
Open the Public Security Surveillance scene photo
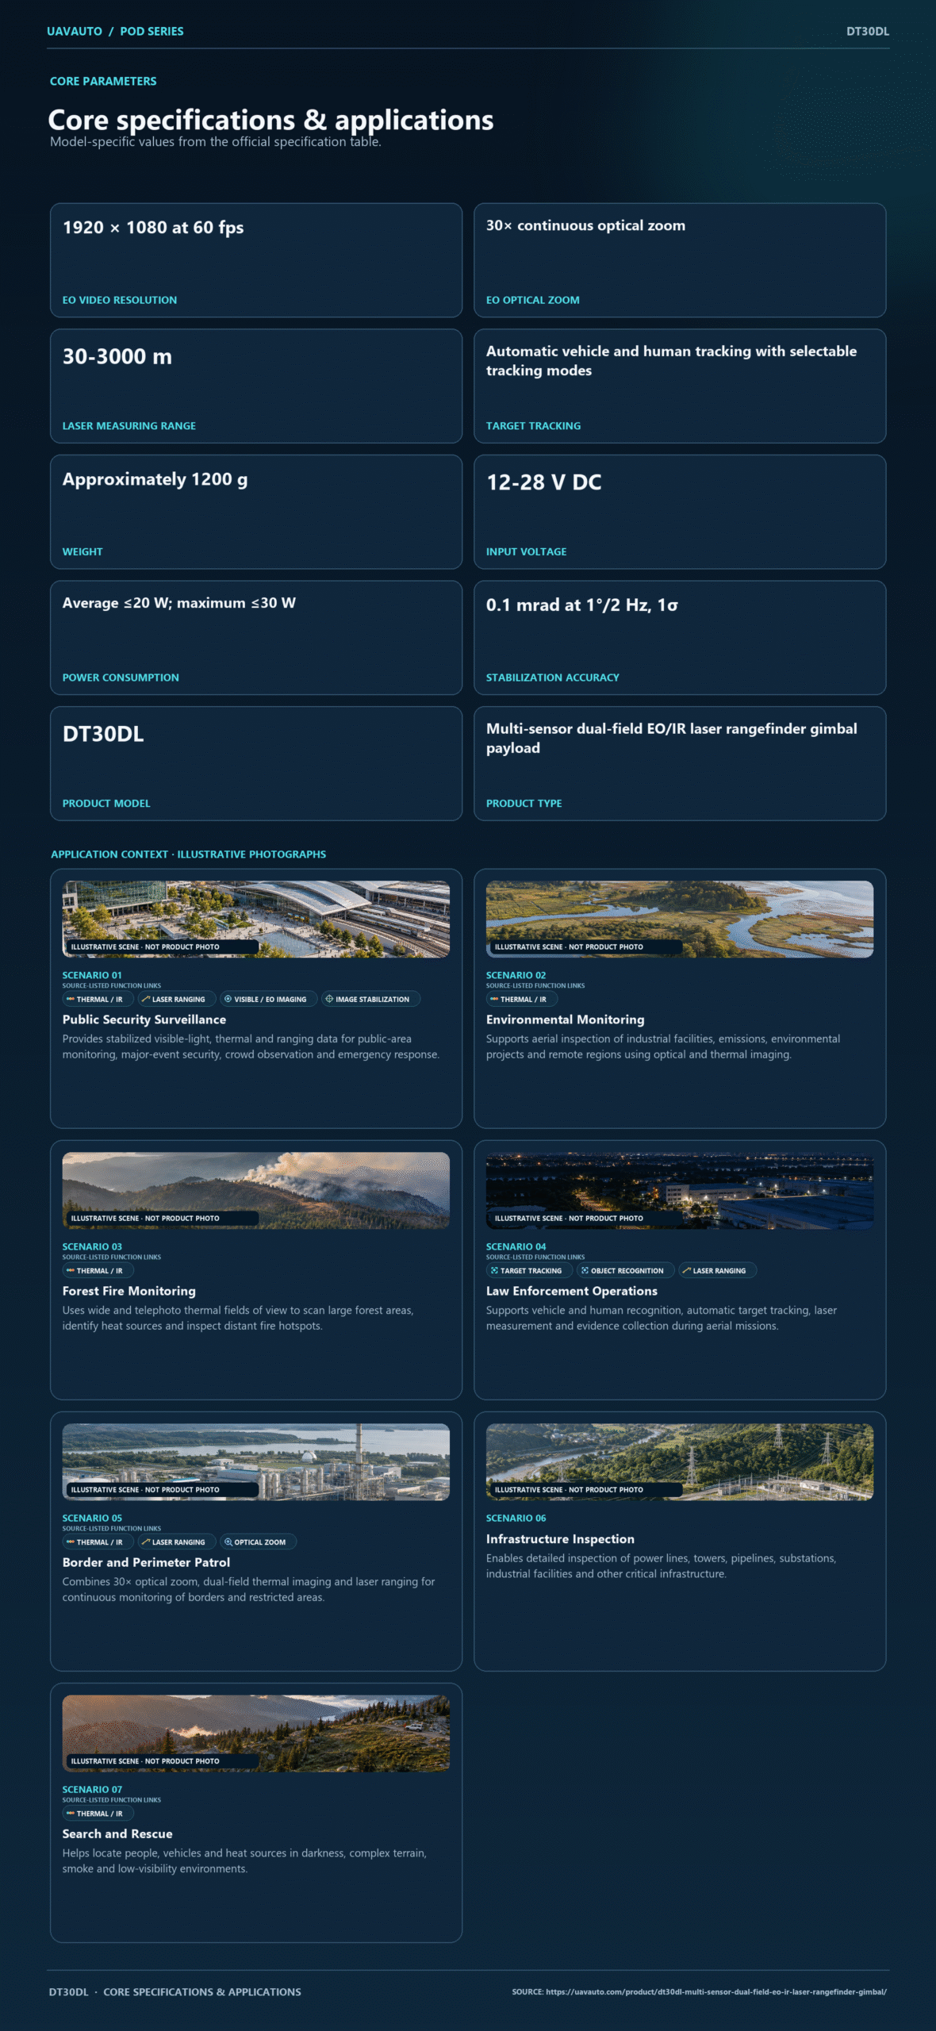click(x=256, y=919)
